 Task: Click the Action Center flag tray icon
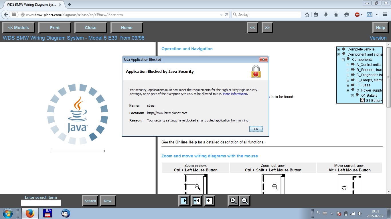coord(339,213)
